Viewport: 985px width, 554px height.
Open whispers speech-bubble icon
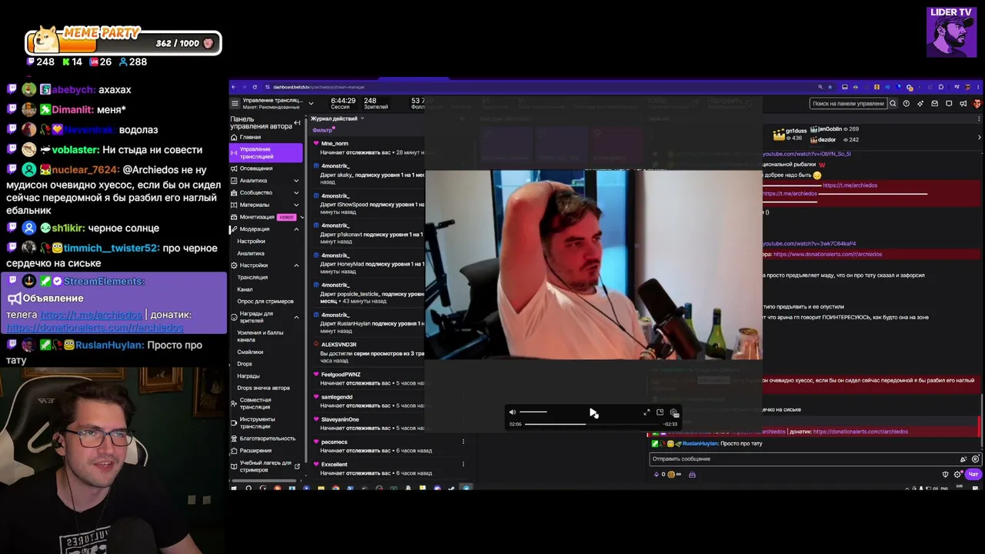pyautogui.click(x=949, y=103)
